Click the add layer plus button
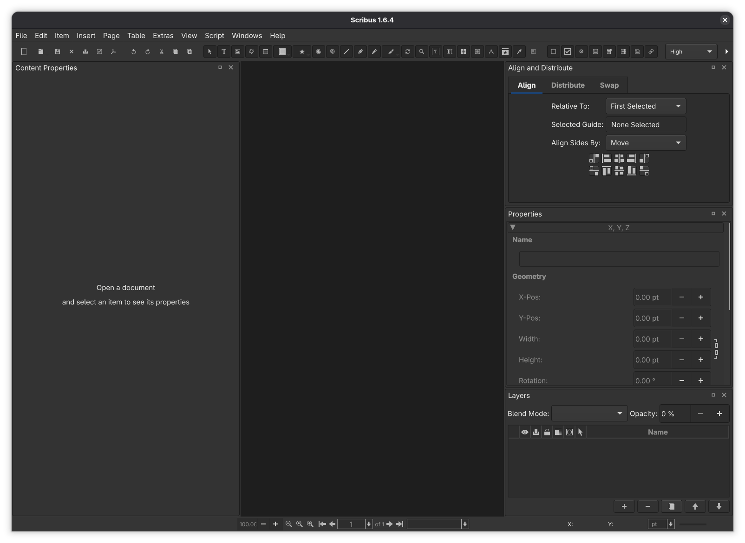Image resolution: width=745 pixels, height=543 pixels. click(624, 506)
